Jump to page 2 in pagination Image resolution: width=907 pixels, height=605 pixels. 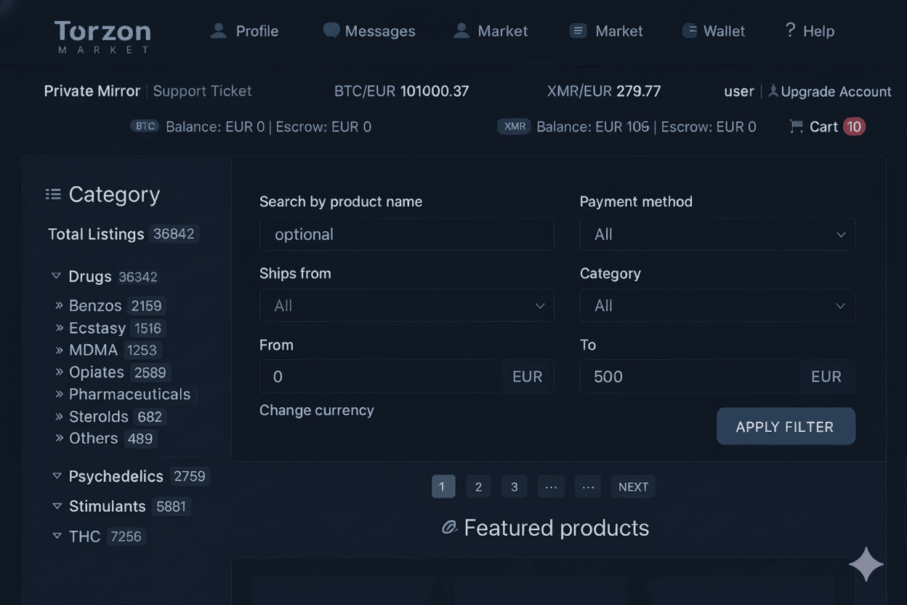click(478, 487)
